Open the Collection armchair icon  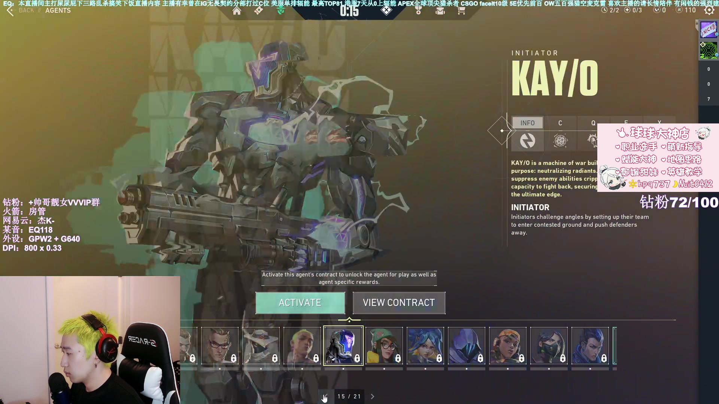pyautogui.click(x=440, y=10)
